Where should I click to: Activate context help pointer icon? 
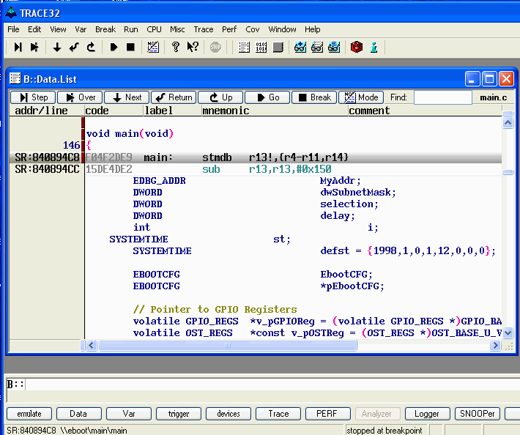pyautogui.click(x=193, y=47)
